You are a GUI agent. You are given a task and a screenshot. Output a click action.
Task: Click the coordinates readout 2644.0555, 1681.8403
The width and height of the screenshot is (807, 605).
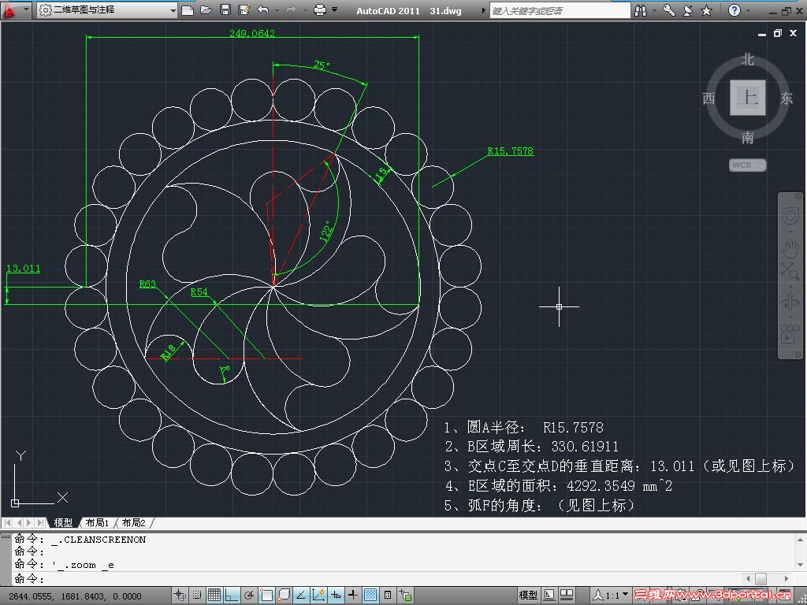tap(75, 596)
